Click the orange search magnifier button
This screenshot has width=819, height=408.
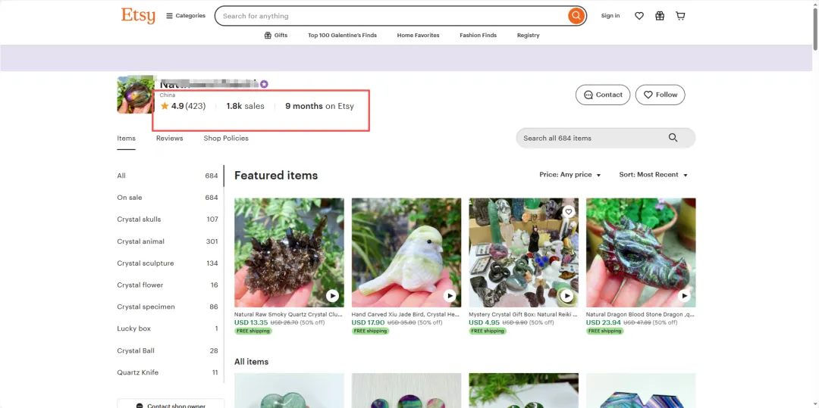pos(576,16)
